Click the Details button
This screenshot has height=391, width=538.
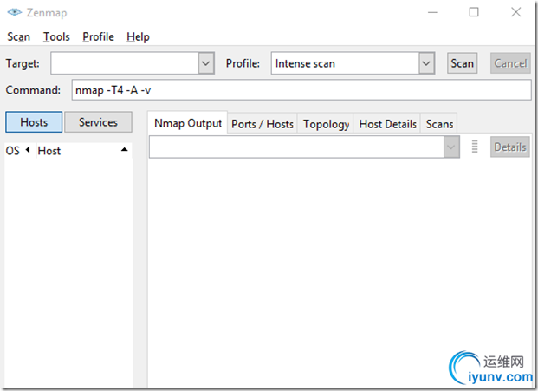pos(510,147)
